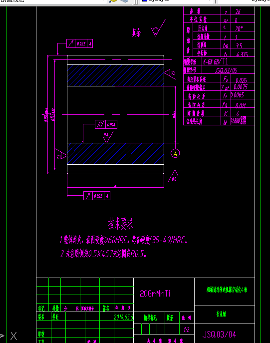This screenshot has width=270, height=343.
Task: Click the accuracy grade text 6-GK GB/T1
Action: (216, 62)
